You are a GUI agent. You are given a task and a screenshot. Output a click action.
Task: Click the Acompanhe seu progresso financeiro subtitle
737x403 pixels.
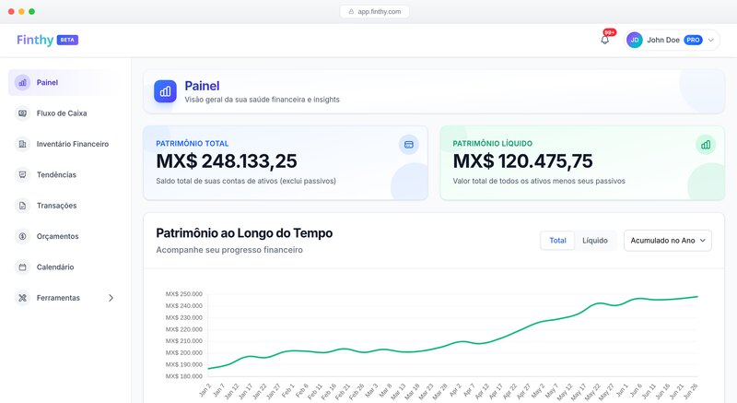pos(229,250)
